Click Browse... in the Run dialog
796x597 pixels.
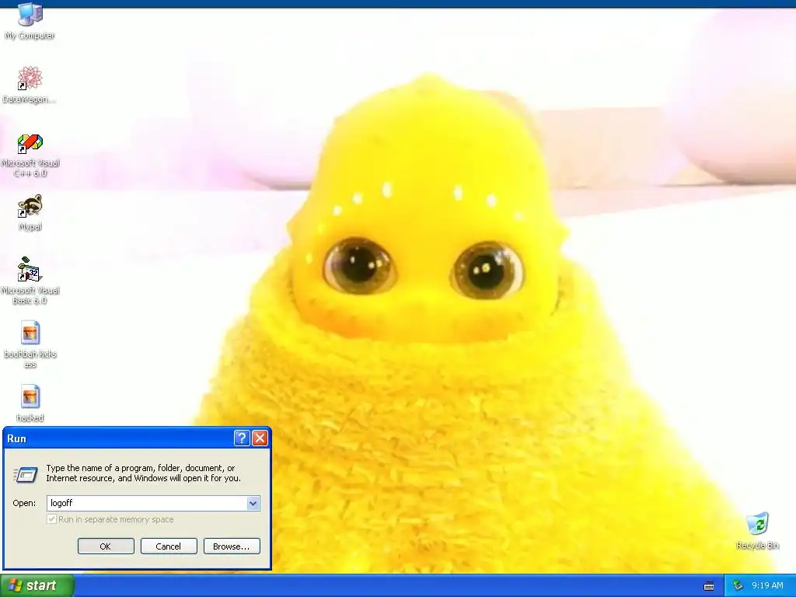point(232,546)
